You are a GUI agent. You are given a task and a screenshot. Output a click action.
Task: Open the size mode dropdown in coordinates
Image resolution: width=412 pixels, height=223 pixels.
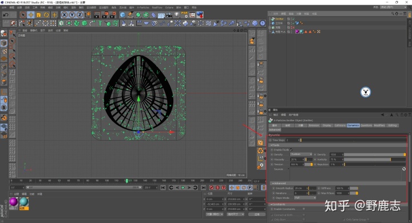click(x=235, y=214)
